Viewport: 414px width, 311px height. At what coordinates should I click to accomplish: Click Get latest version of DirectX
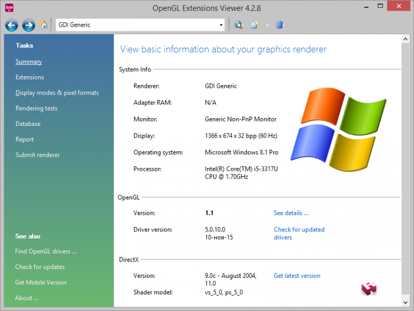point(297,276)
